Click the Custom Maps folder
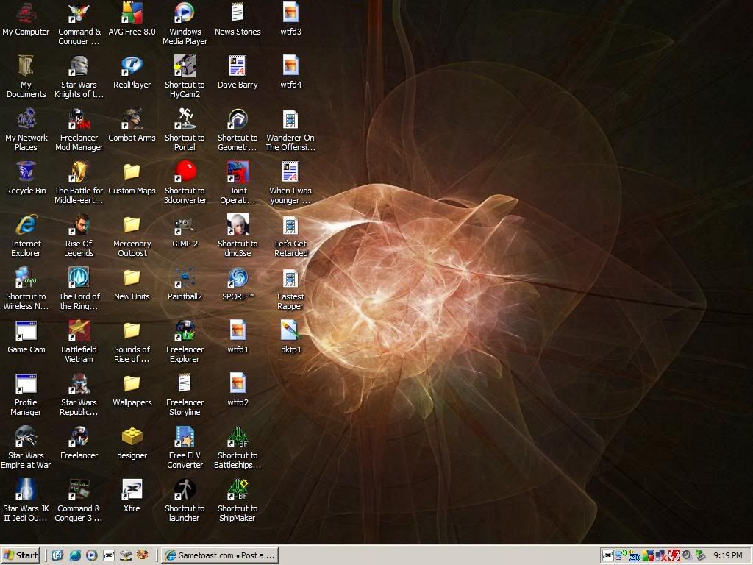Image resolution: width=753 pixels, height=565 pixels. click(132, 171)
